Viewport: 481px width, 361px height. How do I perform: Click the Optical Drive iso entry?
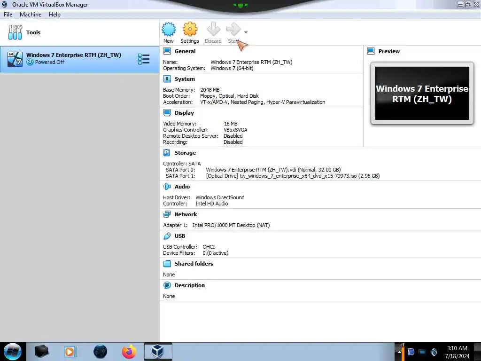pos(293,176)
